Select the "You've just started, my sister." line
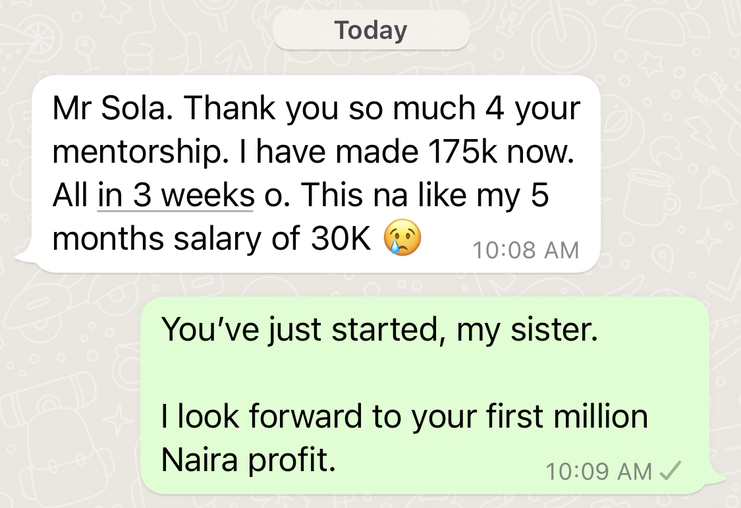 [379, 330]
